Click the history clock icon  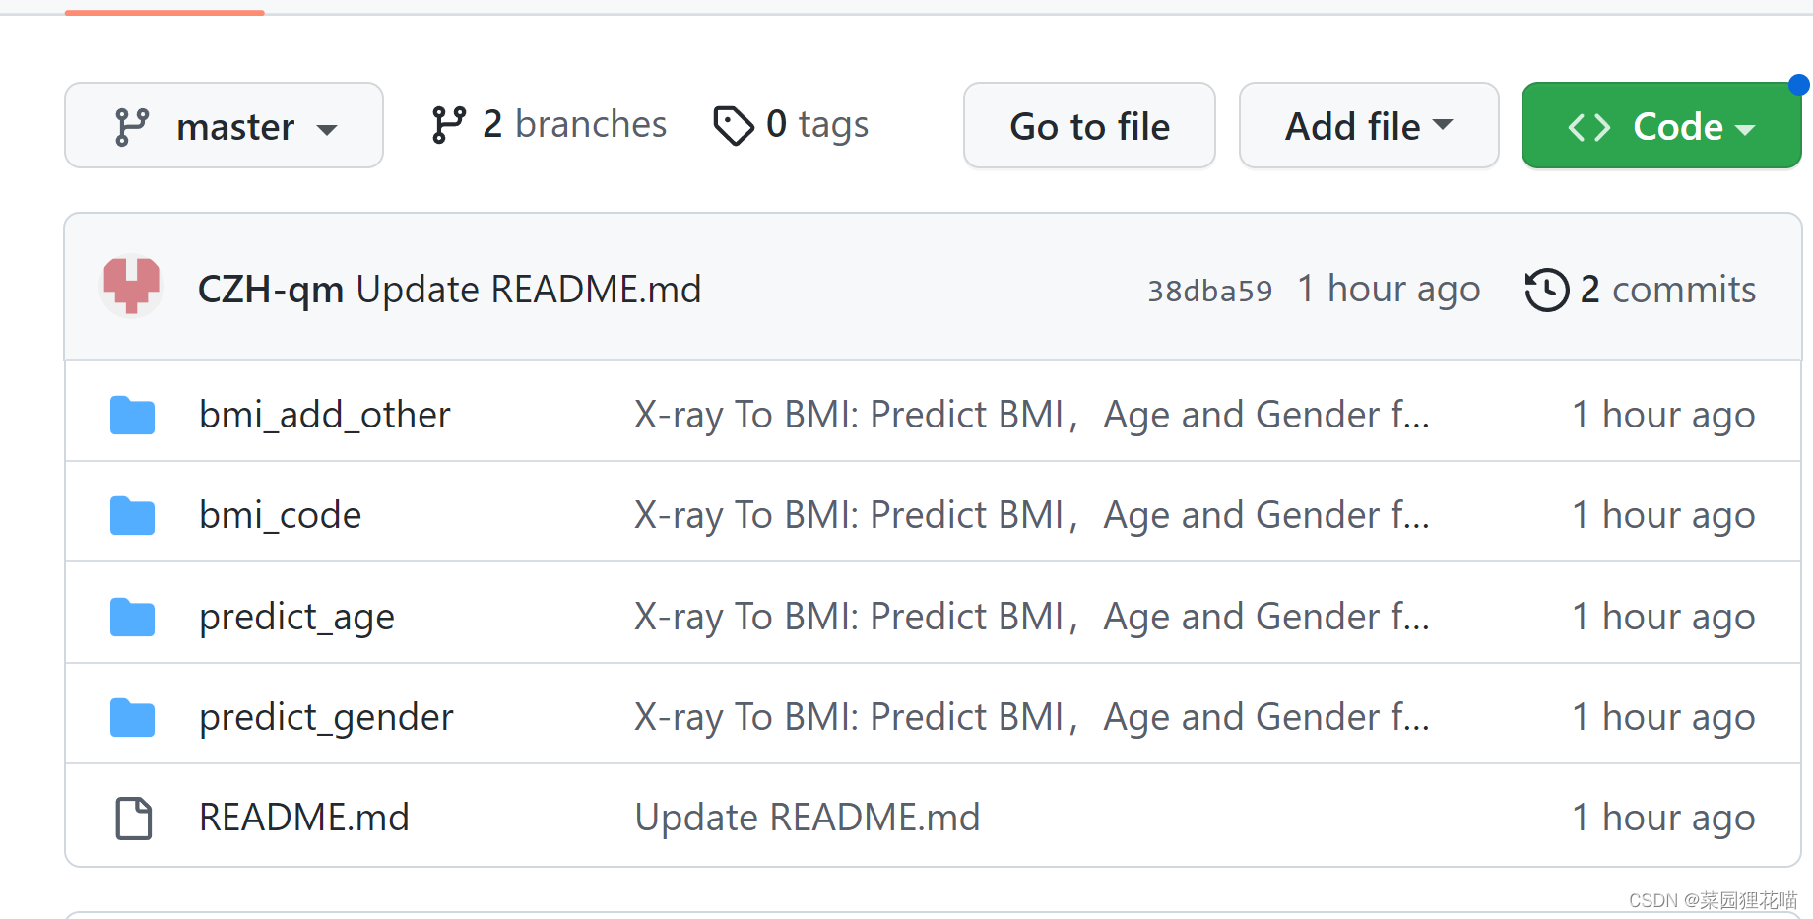[x=1547, y=290]
